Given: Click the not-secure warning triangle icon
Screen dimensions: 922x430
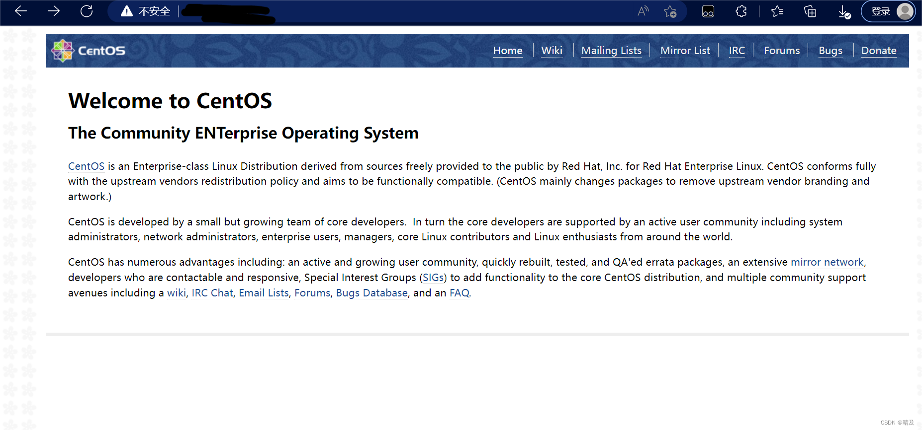Looking at the screenshot, I should [127, 11].
